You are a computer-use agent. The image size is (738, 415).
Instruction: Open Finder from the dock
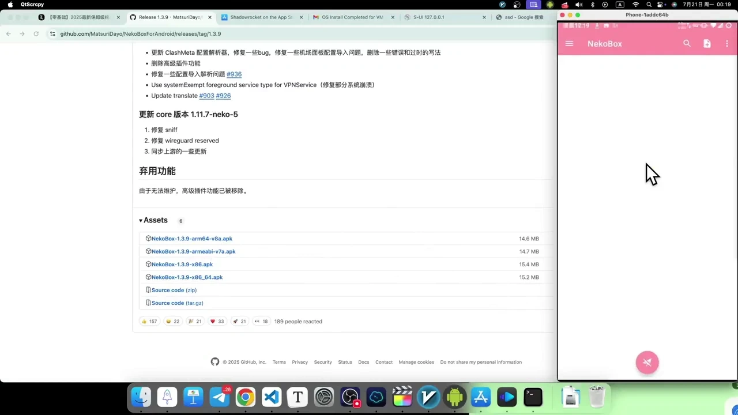pyautogui.click(x=141, y=397)
